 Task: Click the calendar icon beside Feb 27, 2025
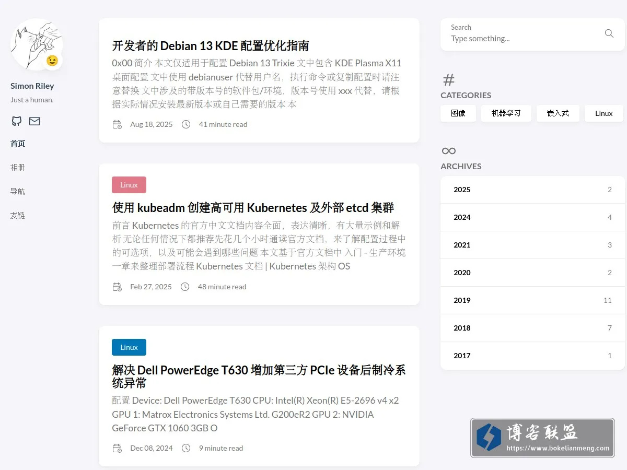click(x=117, y=287)
